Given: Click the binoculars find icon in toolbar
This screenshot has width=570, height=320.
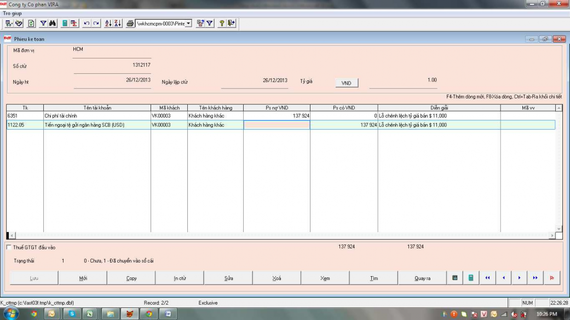Looking at the screenshot, I should [53, 24].
